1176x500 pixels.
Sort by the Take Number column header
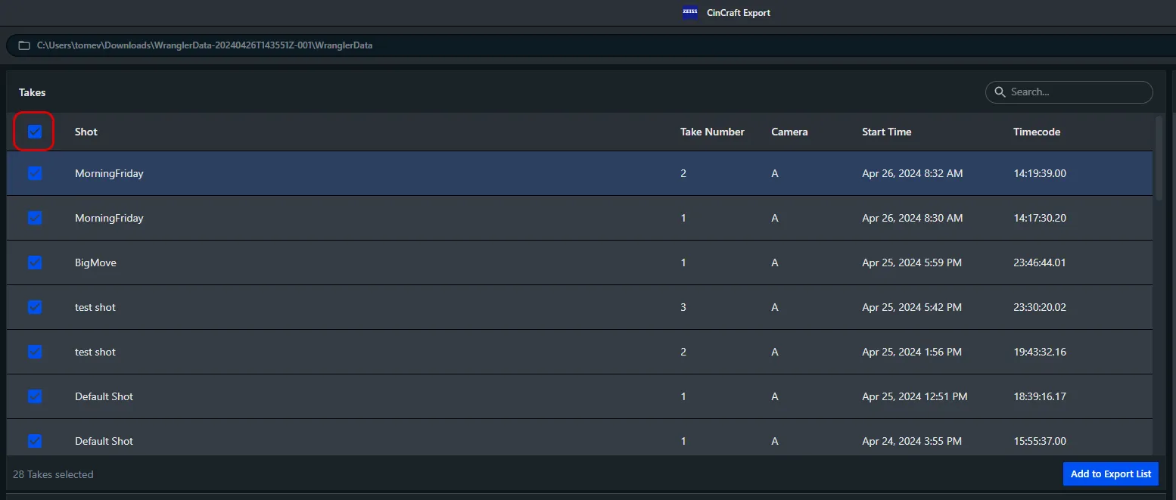point(712,132)
